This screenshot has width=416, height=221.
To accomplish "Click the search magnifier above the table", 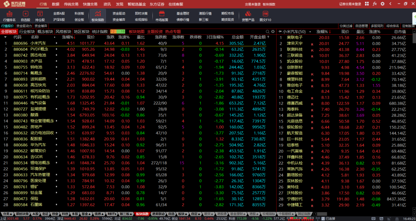I will pyautogui.click(x=267, y=32).
